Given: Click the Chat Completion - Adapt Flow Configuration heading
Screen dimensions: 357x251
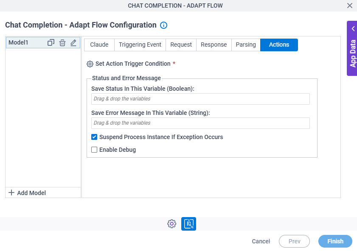Looking at the screenshot, I should (81, 25).
